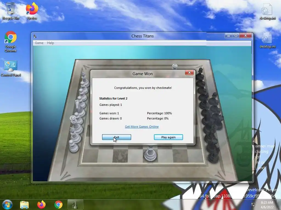Click the "Percentage: 100%" text

(x=159, y=113)
